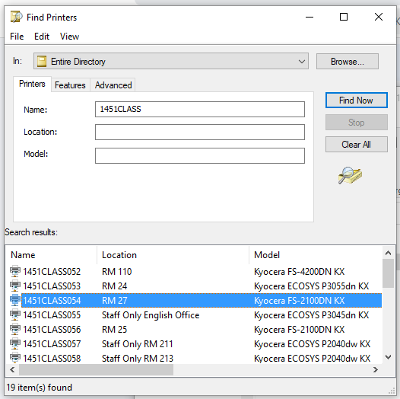Click location Staff Only RM 213

click(137, 359)
